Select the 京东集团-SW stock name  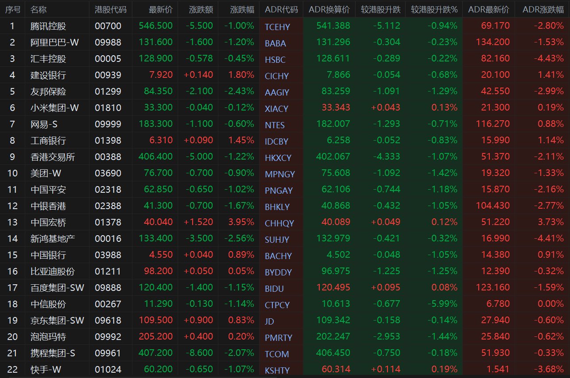[x=57, y=321]
